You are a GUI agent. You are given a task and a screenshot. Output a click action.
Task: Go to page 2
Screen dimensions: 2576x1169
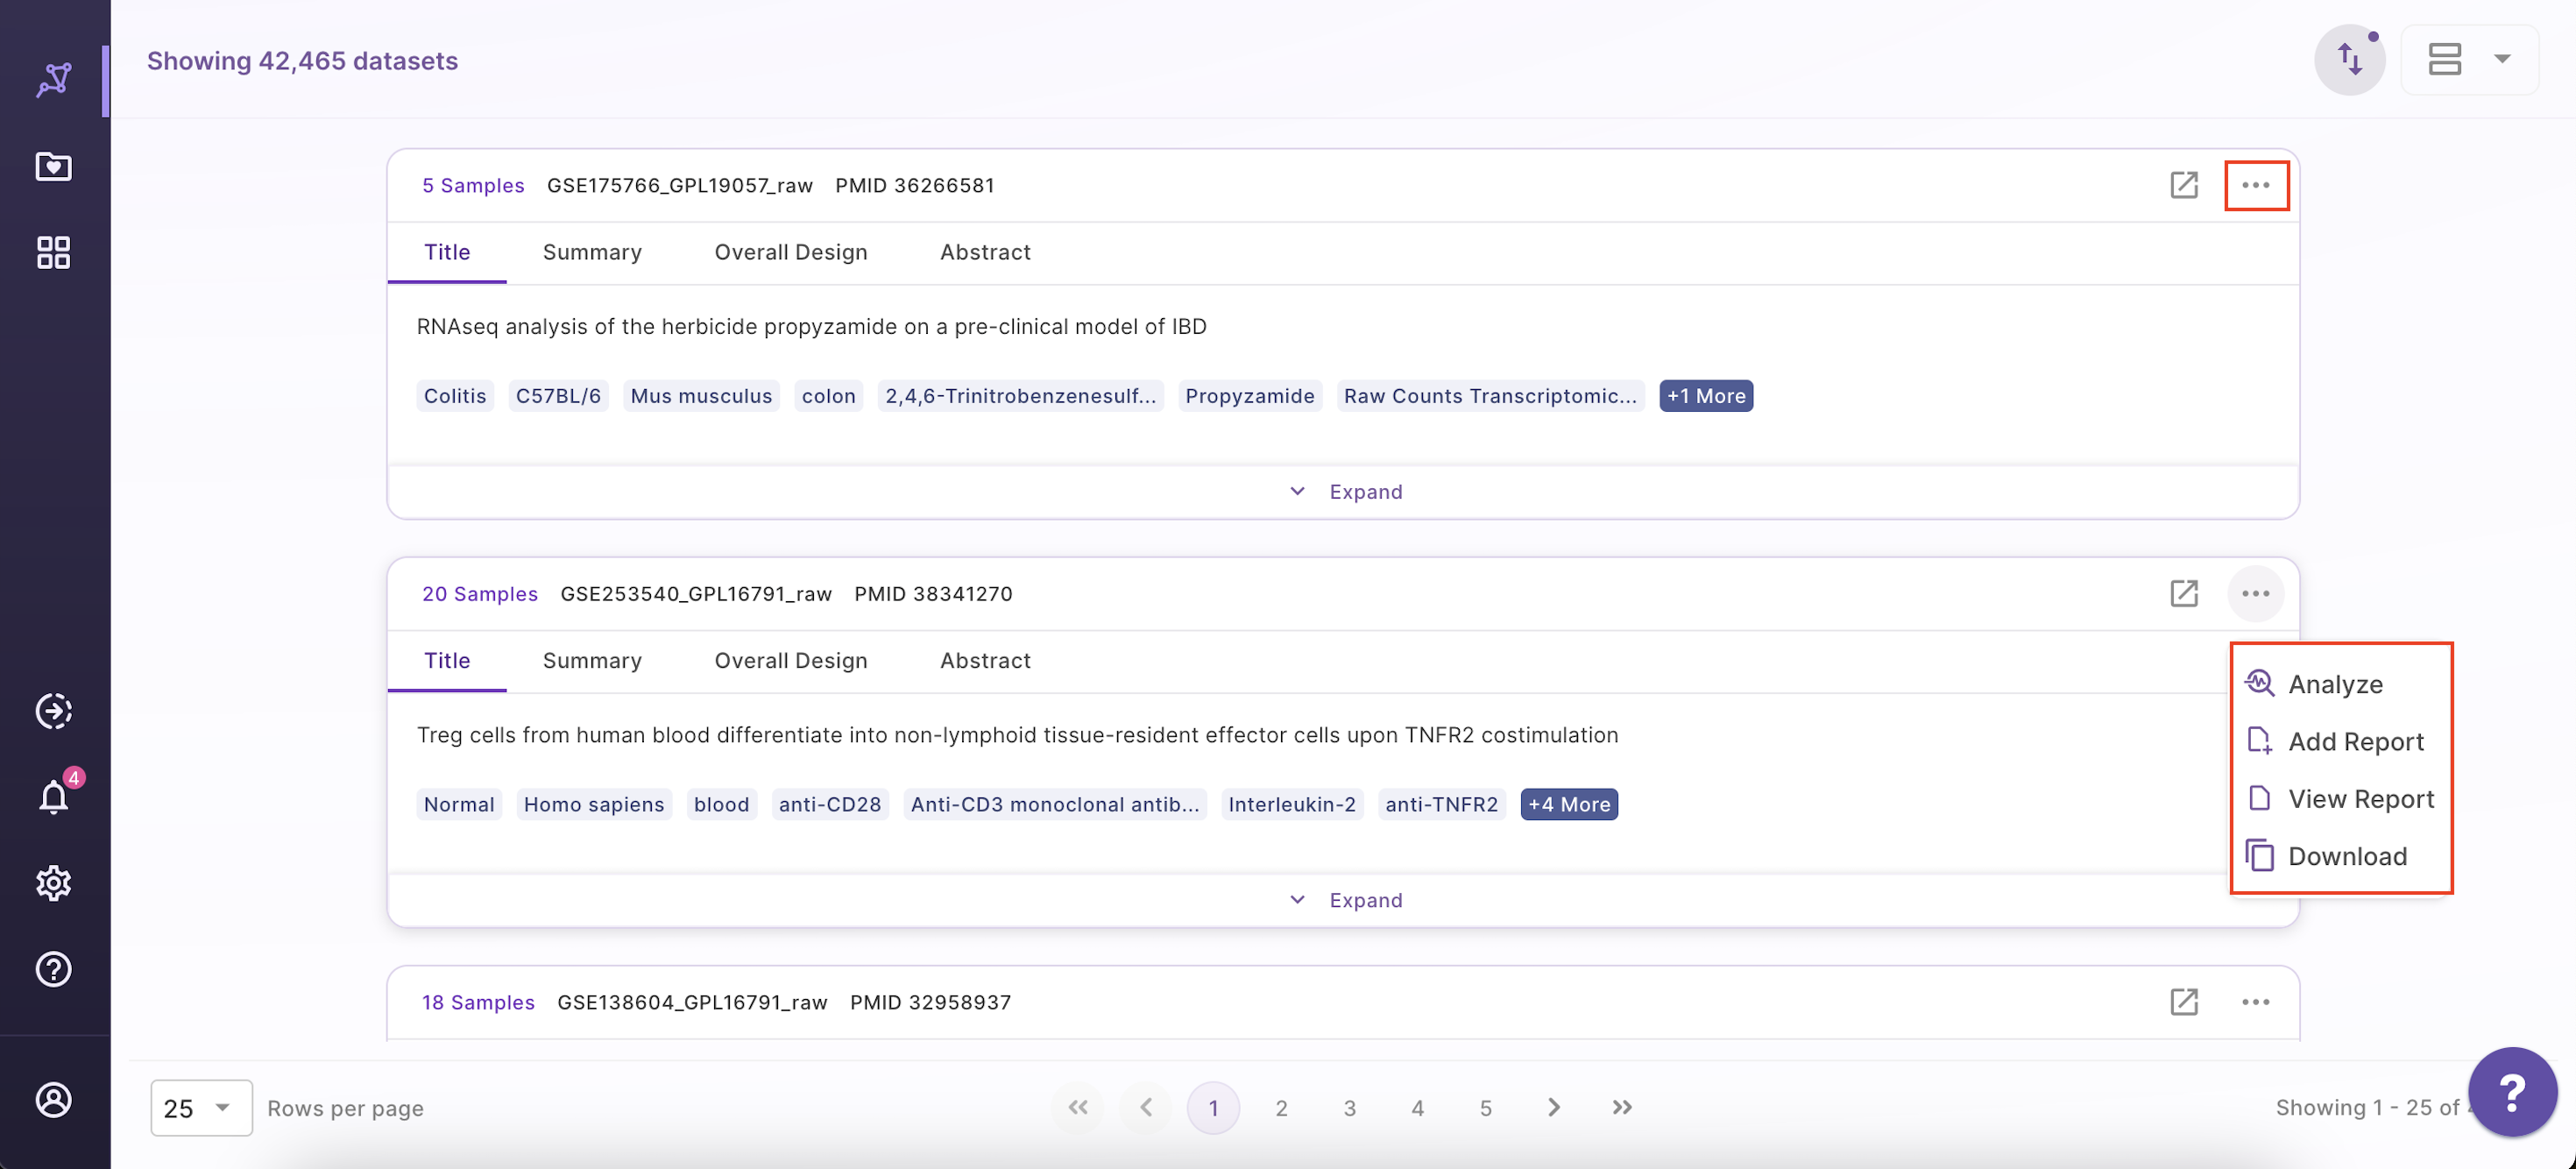tap(1281, 1107)
